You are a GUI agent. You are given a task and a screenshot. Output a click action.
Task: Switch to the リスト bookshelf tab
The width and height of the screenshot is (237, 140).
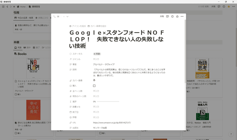click(46, 47)
